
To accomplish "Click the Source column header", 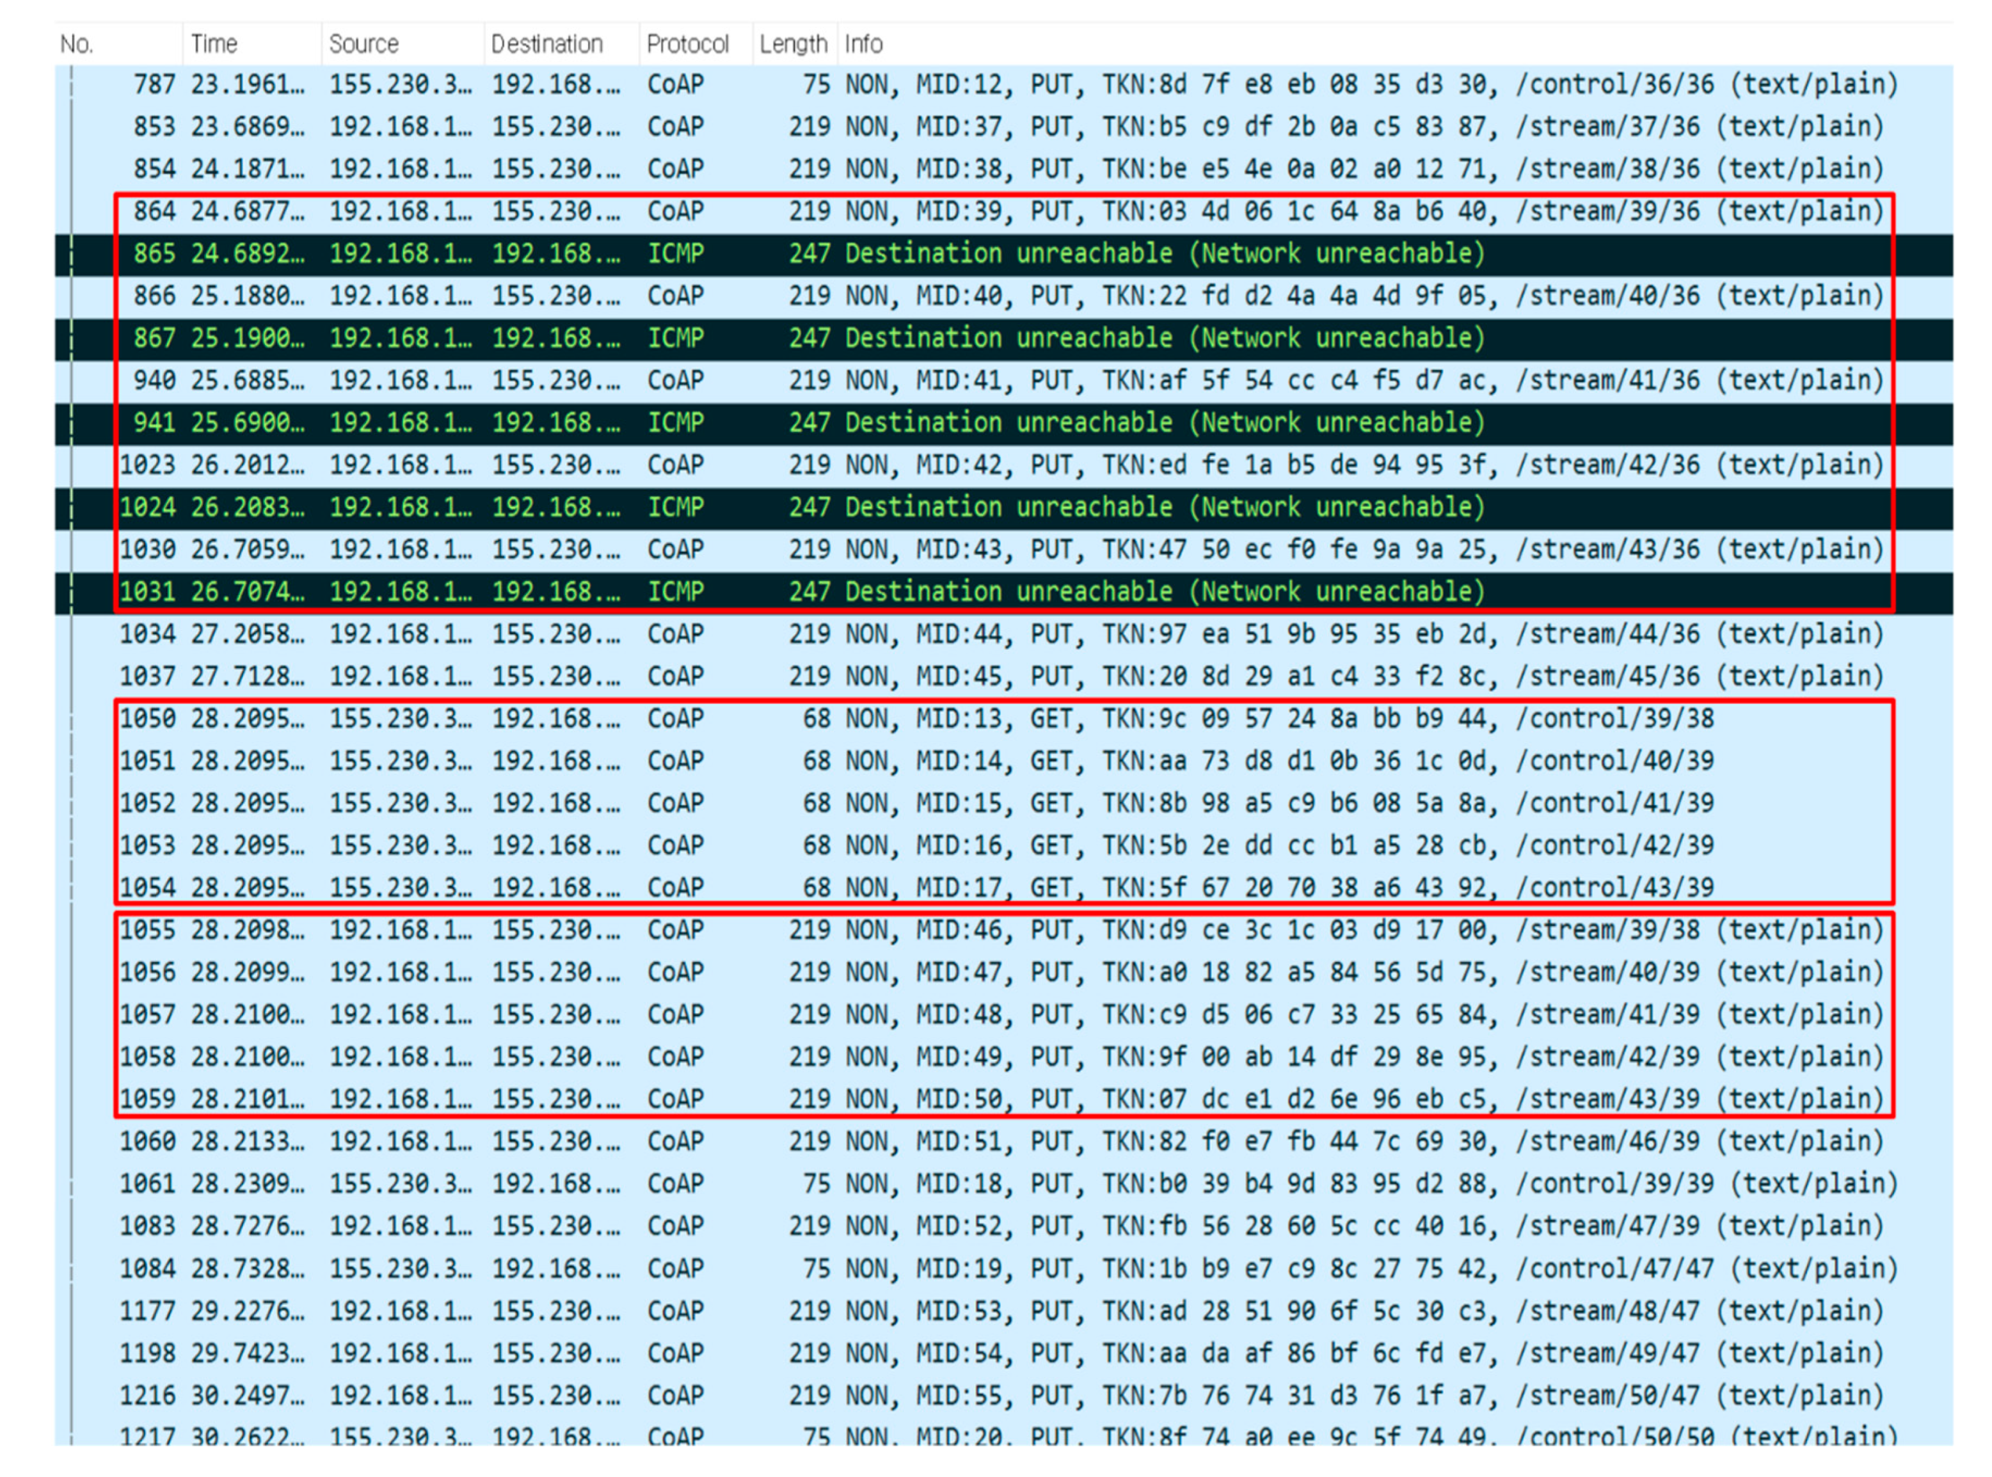I will (363, 44).
